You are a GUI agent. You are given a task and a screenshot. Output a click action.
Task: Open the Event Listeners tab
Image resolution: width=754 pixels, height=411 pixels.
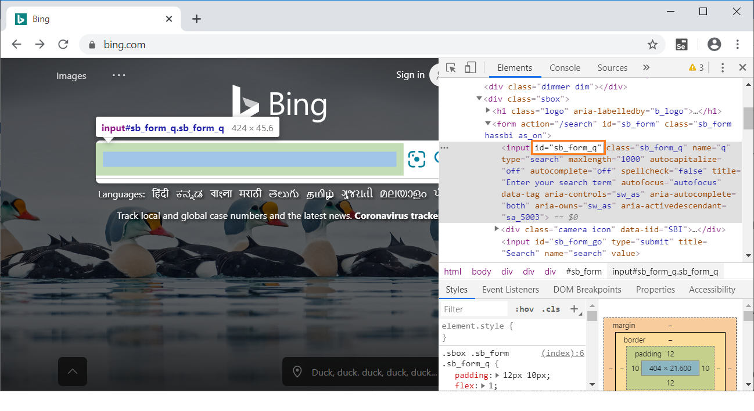[x=511, y=290]
